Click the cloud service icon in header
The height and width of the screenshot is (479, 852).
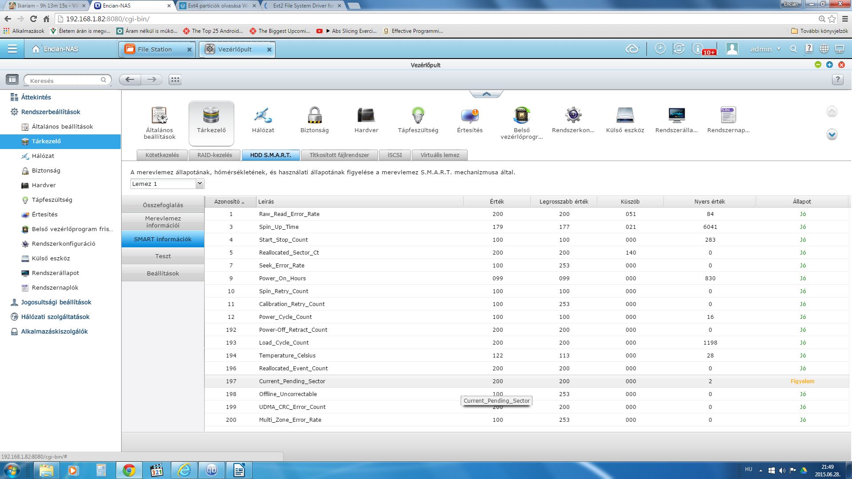click(632, 49)
